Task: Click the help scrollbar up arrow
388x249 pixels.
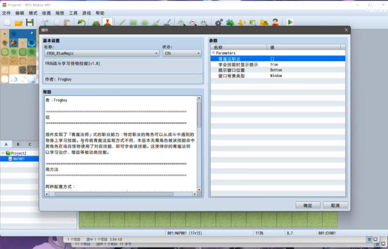Action: 199,99
